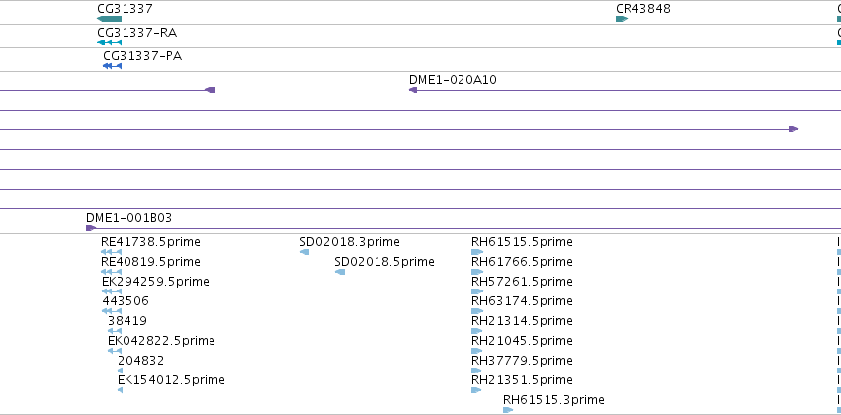Screen dimensions: 841x415
Task: Select the RE41738.5prime EST feature glyph
Action: click(x=111, y=252)
